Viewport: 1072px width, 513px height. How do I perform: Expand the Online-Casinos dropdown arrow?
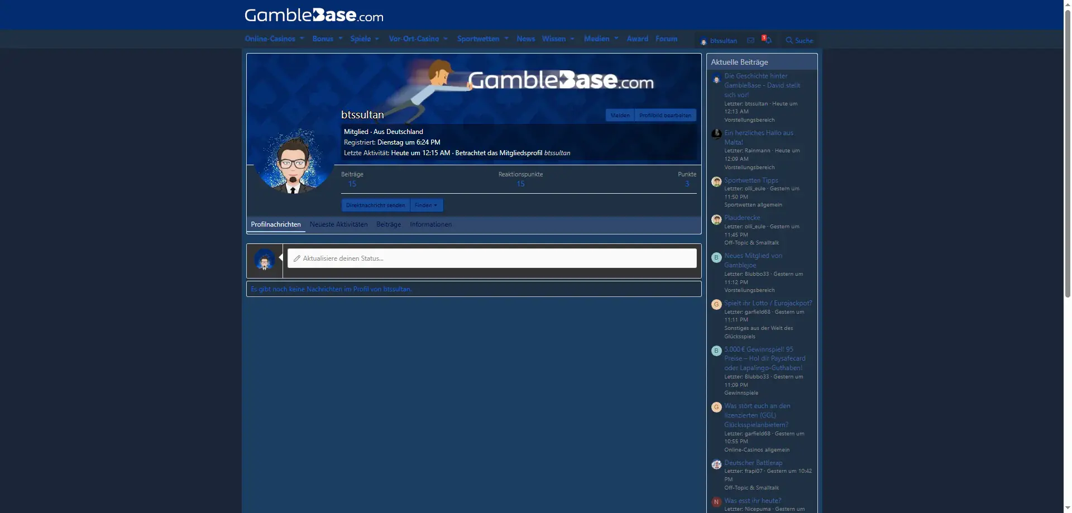click(x=302, y=39)
